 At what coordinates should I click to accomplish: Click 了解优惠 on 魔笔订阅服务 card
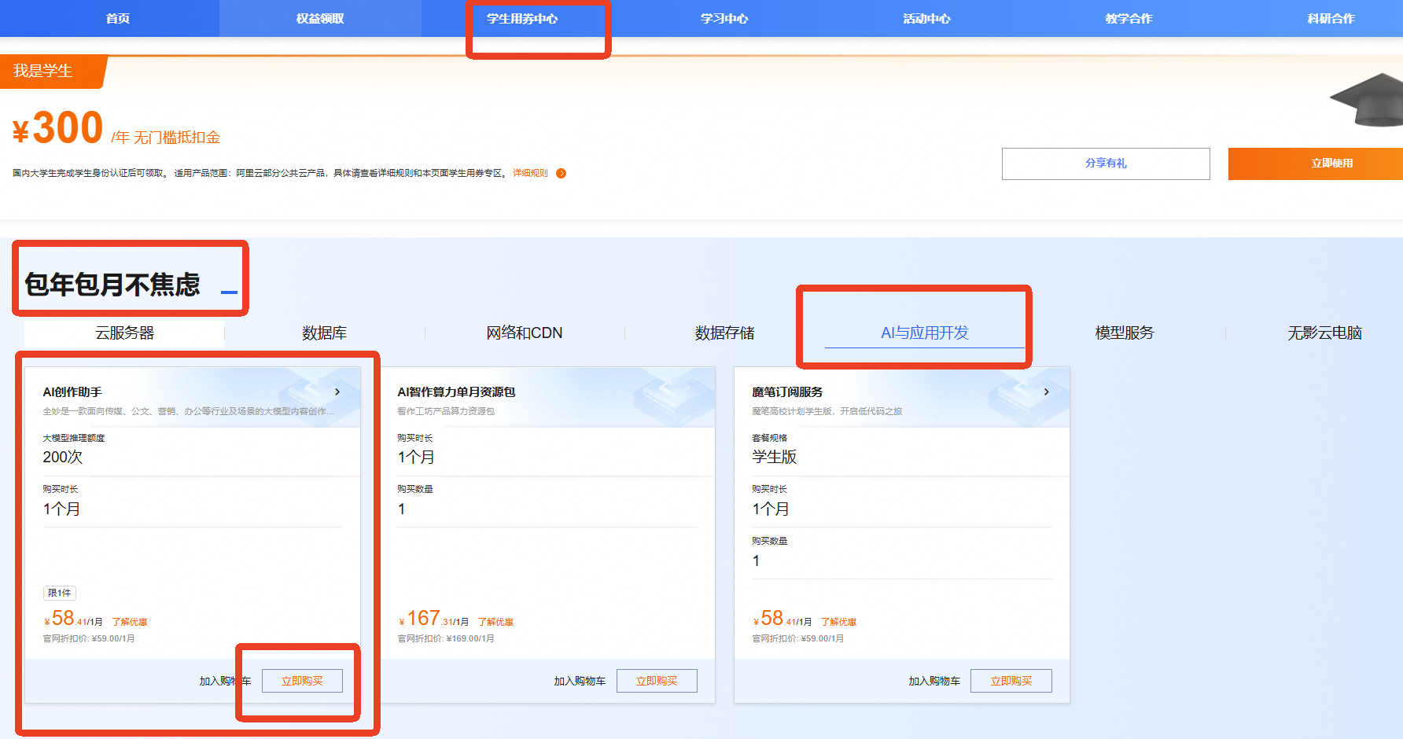[x=838, y=622]
